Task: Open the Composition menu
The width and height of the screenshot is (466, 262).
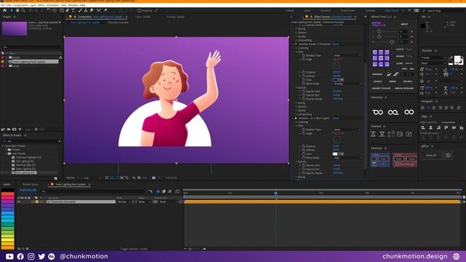Action: click(x=20, y=5)
